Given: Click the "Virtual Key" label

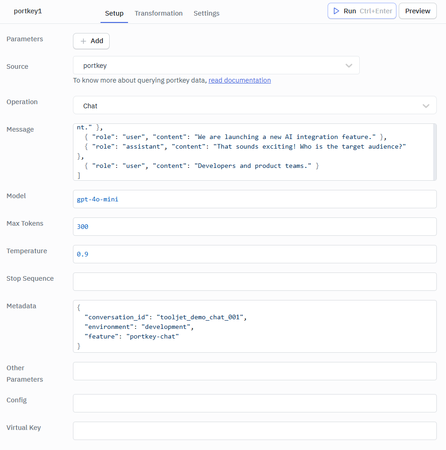Looking at the screenshot, I should [x=23, y=428].
